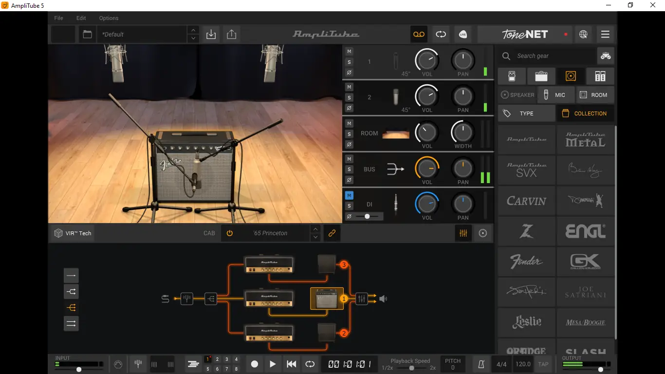Open the Fender collection
This screenshot has width=665, height=374.
coord(526,262)
